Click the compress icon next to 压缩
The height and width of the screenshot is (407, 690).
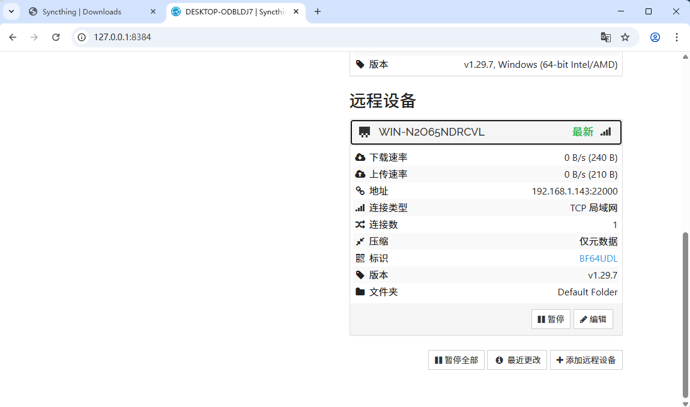(360, 241)
